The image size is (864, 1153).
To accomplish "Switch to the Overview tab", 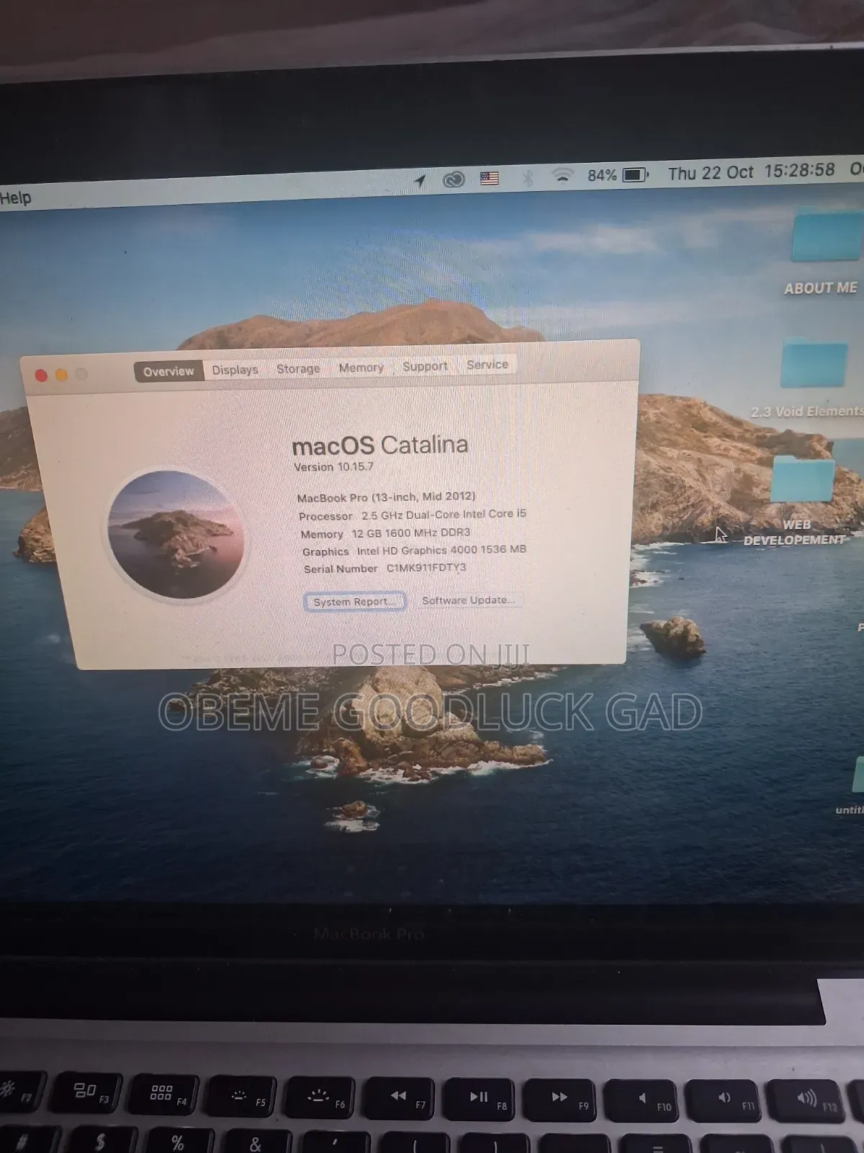I will tap(168, 372).
